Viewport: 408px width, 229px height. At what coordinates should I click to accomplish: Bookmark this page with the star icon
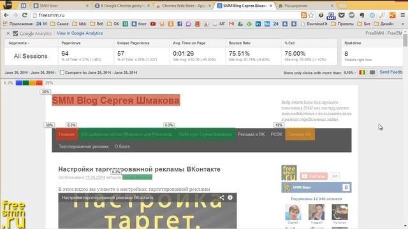pyautogui.click(x=311, y=15)
